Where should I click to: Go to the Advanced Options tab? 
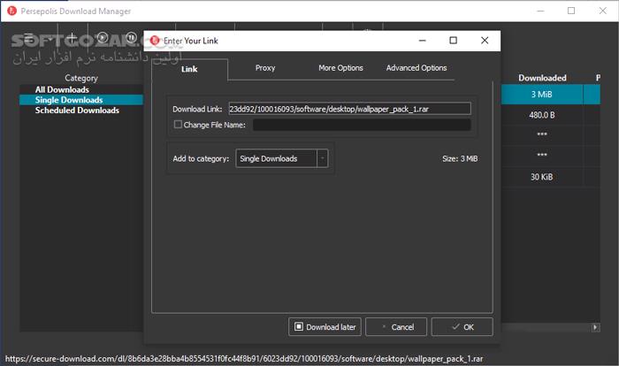click(416, 68)
